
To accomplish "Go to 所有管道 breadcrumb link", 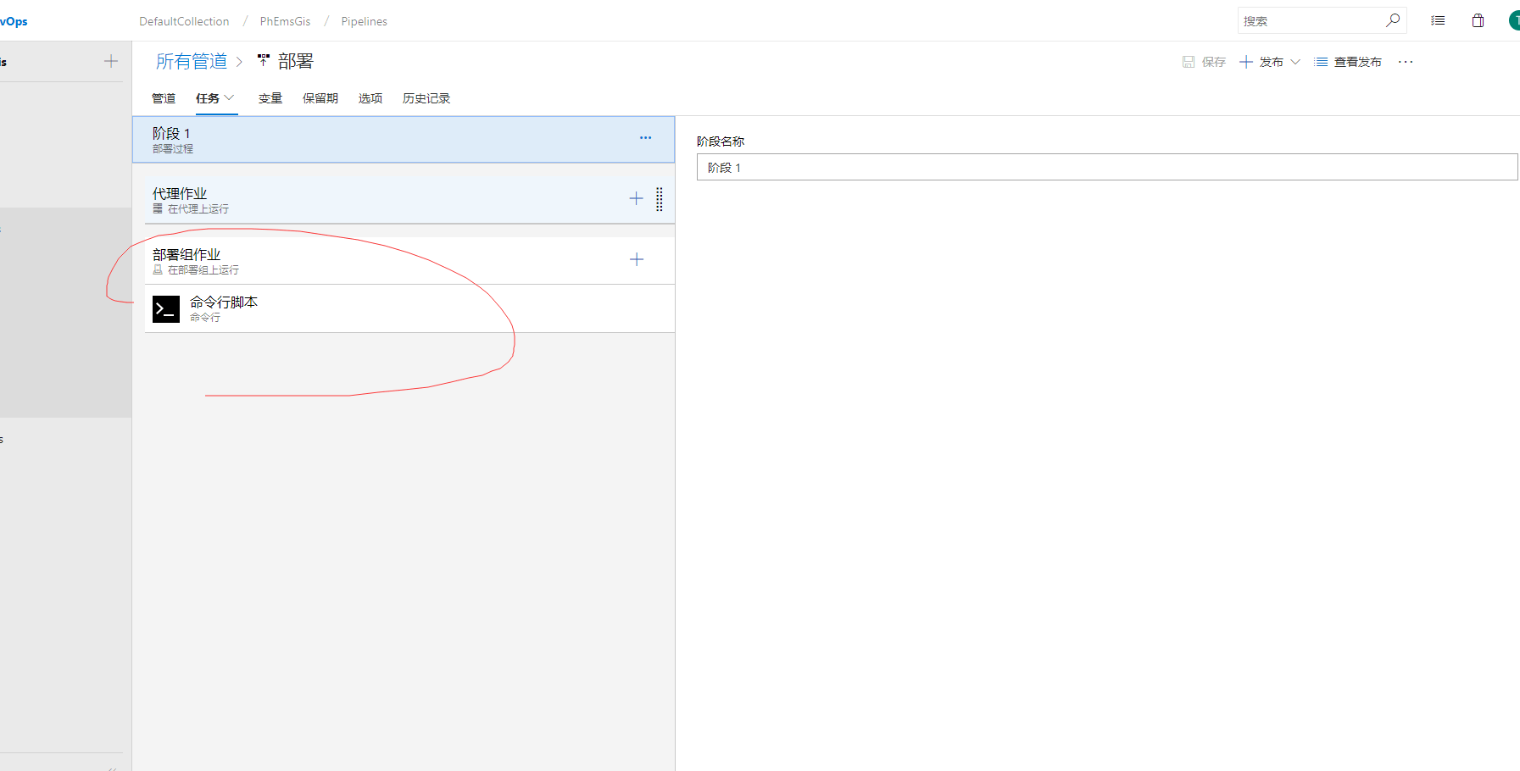I will (x=192, y=62).
